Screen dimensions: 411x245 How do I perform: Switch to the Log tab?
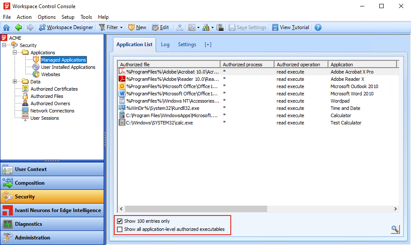(165, 44)
